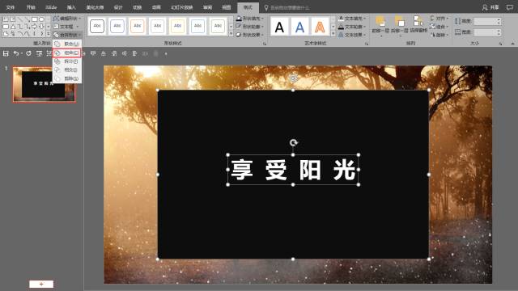Viewport: 518px width, 291px height.
Task: Select slide 1 thumbnail in the panel
Action: [44, 84]
